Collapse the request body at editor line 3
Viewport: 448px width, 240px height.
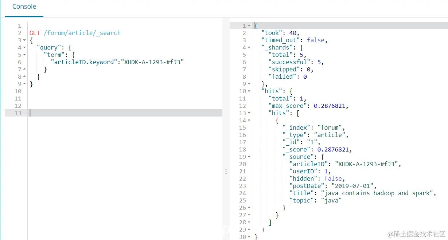coord(24,40)
